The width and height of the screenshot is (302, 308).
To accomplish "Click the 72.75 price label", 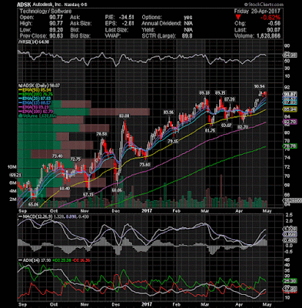I will (75, 159).
